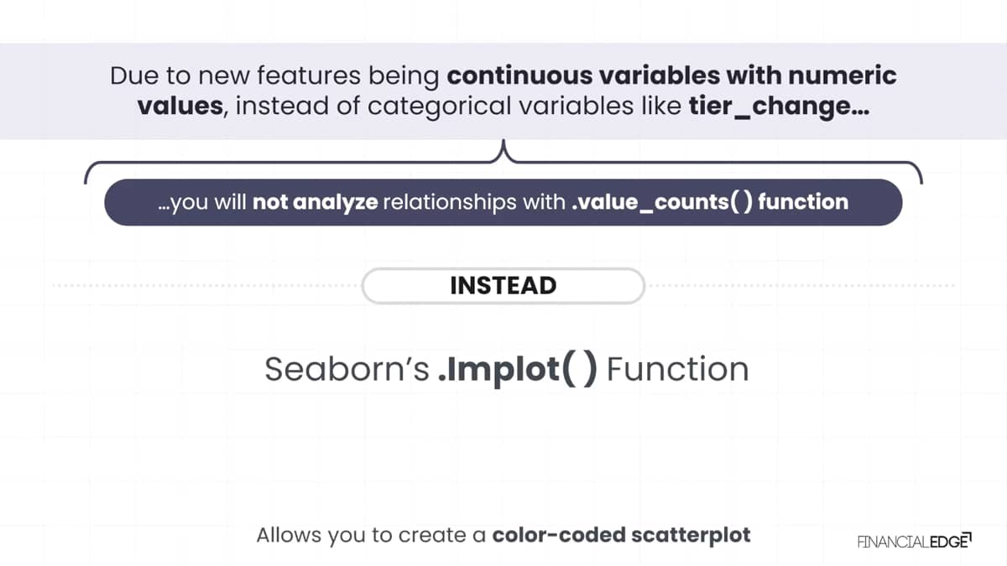Click the corner bracket mark beside EDGE
The image size is (1007, 566).
[x=968, y=535]
